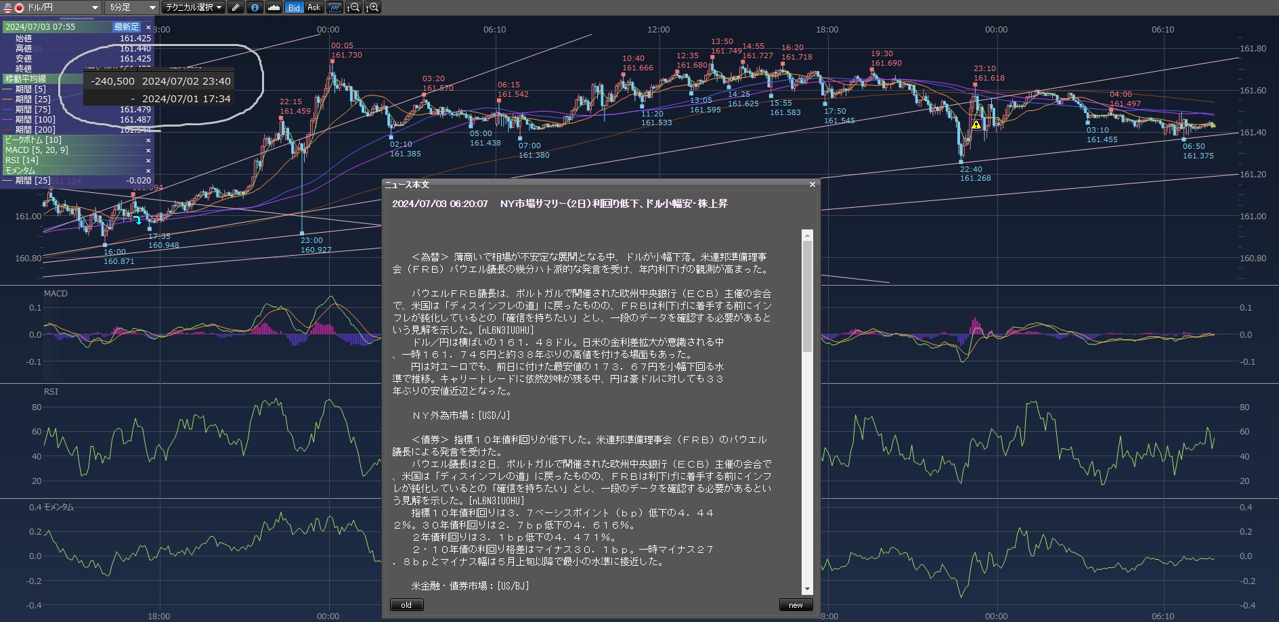Click the blue information icon
Viewport: 1279px width, 622px height.
coord(255,7)
